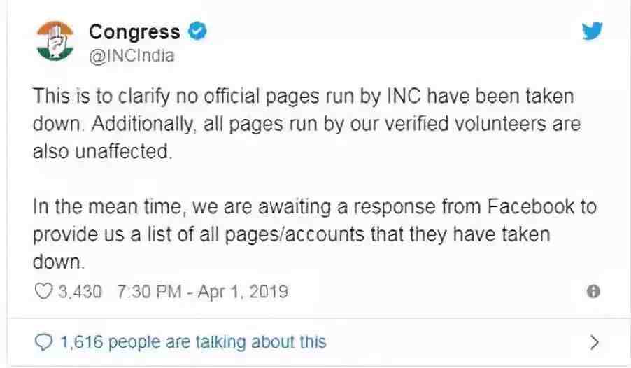
Task: Select the word "Facebook" in the tweet
Action: point(531,206)
